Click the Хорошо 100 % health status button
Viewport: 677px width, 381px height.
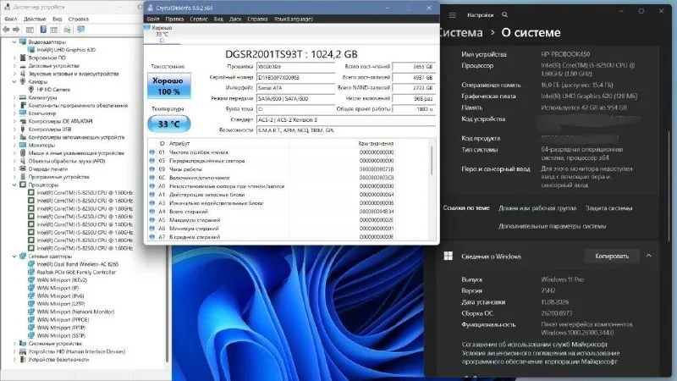tap(168, 86)
